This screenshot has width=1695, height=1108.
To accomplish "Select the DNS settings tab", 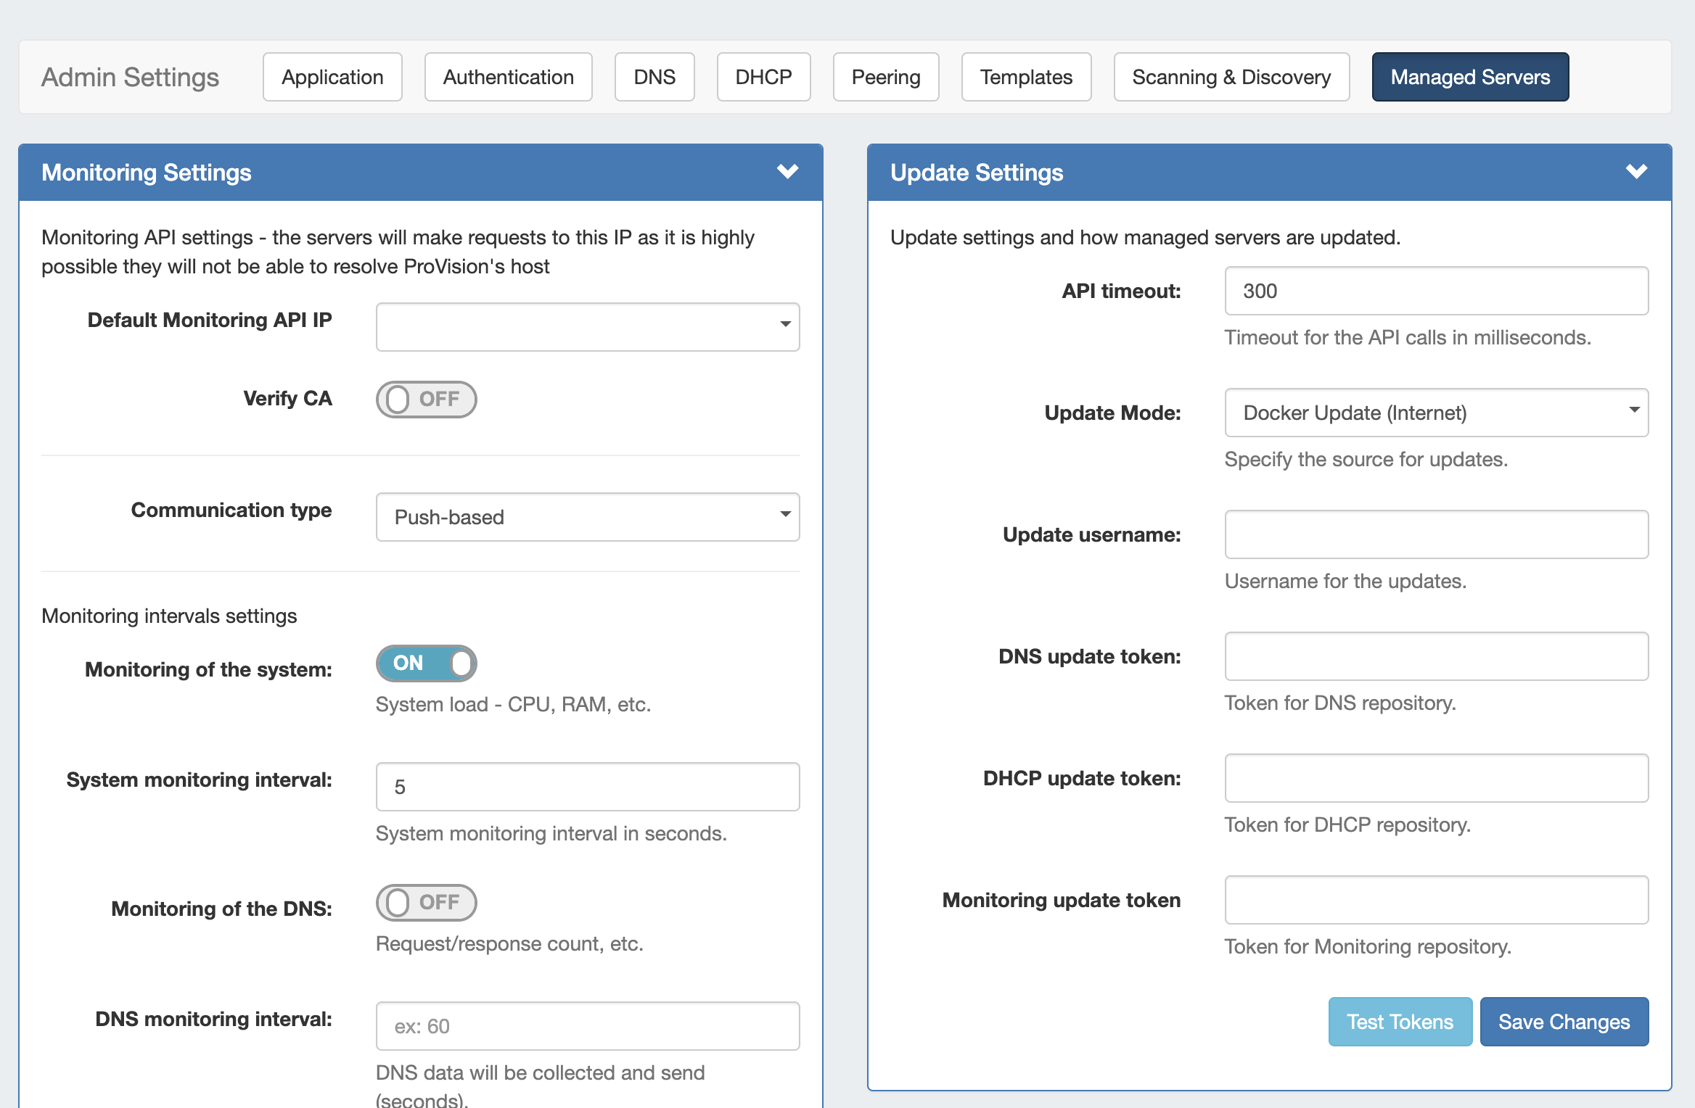I will pos(654,77).
